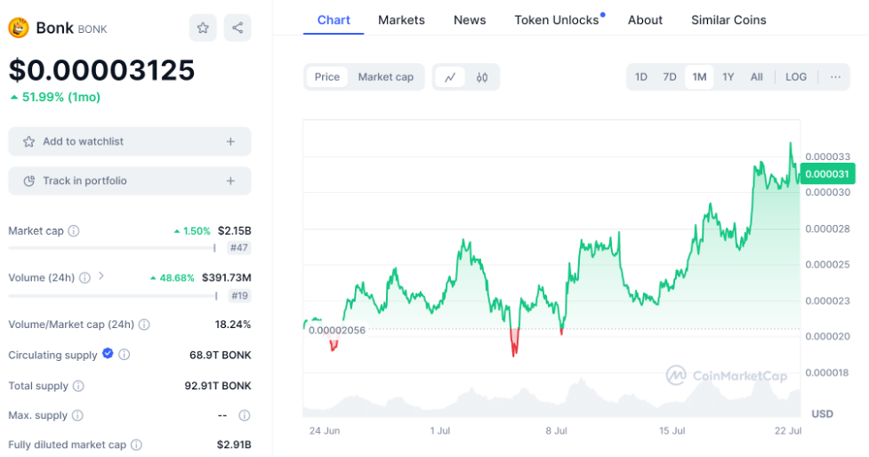The width and height of the screenshot is (869, 457).
Task: Click the BONK ticker symbol text
Action: point(93,29)
